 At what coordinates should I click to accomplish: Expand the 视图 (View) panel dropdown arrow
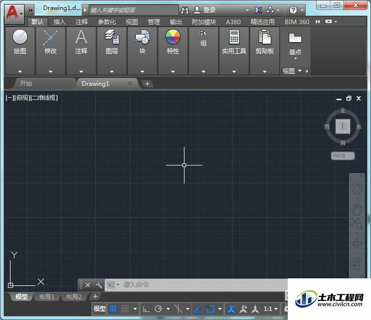[x=300, y=71]
